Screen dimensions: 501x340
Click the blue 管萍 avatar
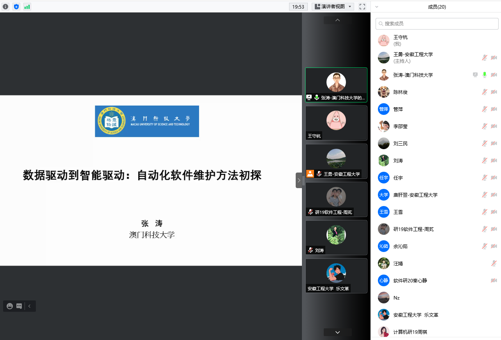pos(384,109)
